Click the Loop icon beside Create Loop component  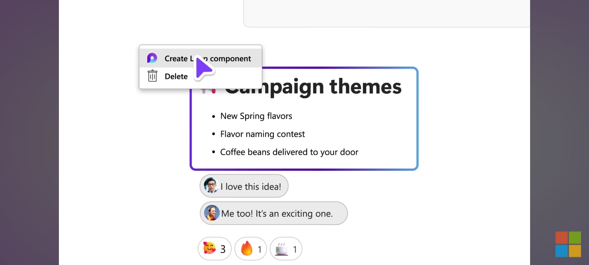pos(152,58)
